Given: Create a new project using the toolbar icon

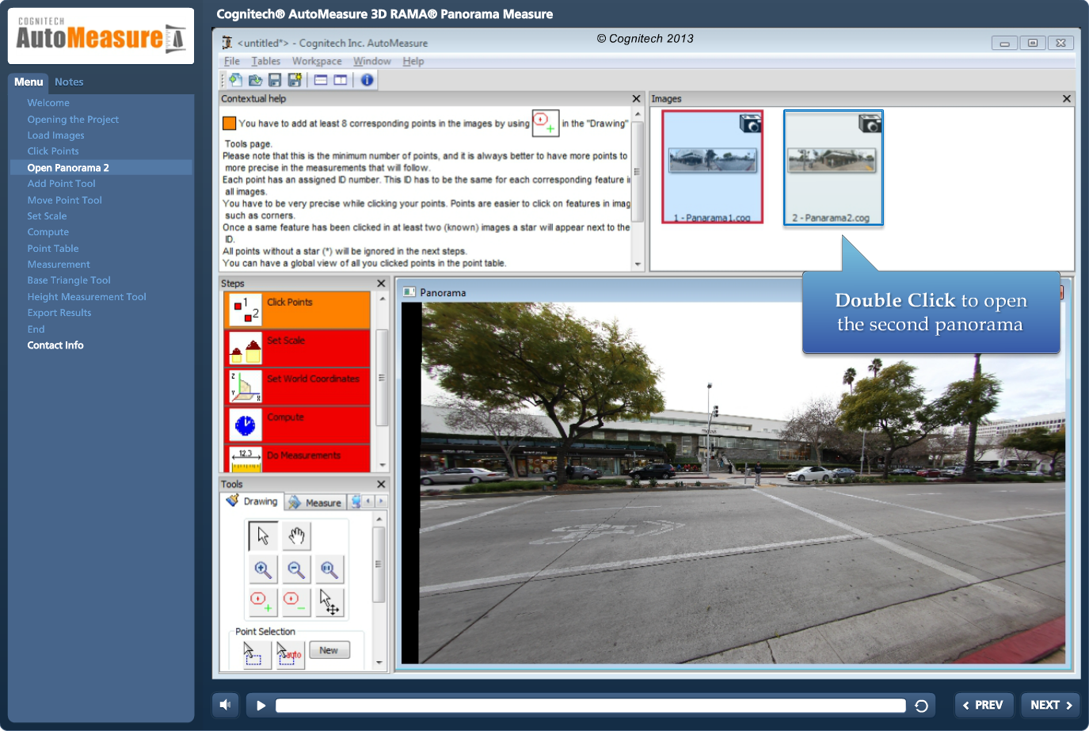Looking at the screenshot, I should (x=235, y=79).
